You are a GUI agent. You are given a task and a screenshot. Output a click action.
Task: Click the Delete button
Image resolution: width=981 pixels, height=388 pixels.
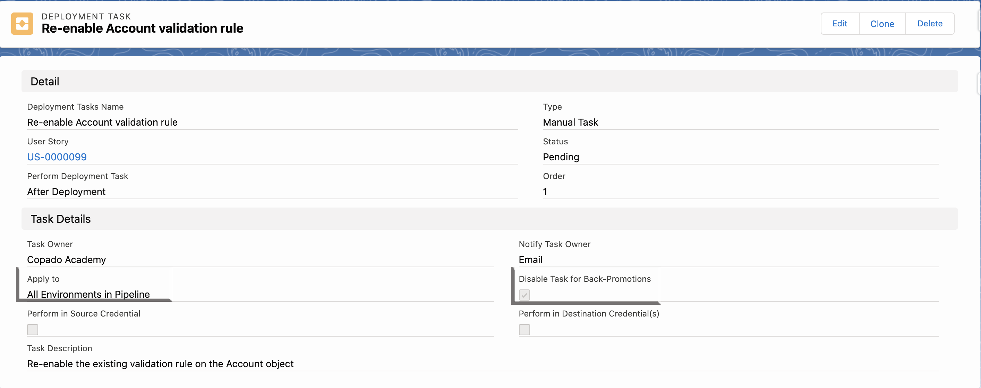point(929,24)
